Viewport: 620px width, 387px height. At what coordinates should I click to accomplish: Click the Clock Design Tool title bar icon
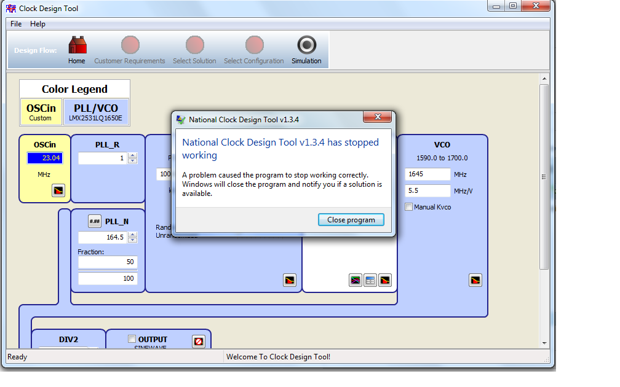pos(11,9)
